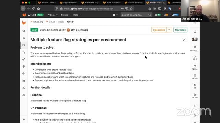Click the edit pencil icon for title

point(184,40)
